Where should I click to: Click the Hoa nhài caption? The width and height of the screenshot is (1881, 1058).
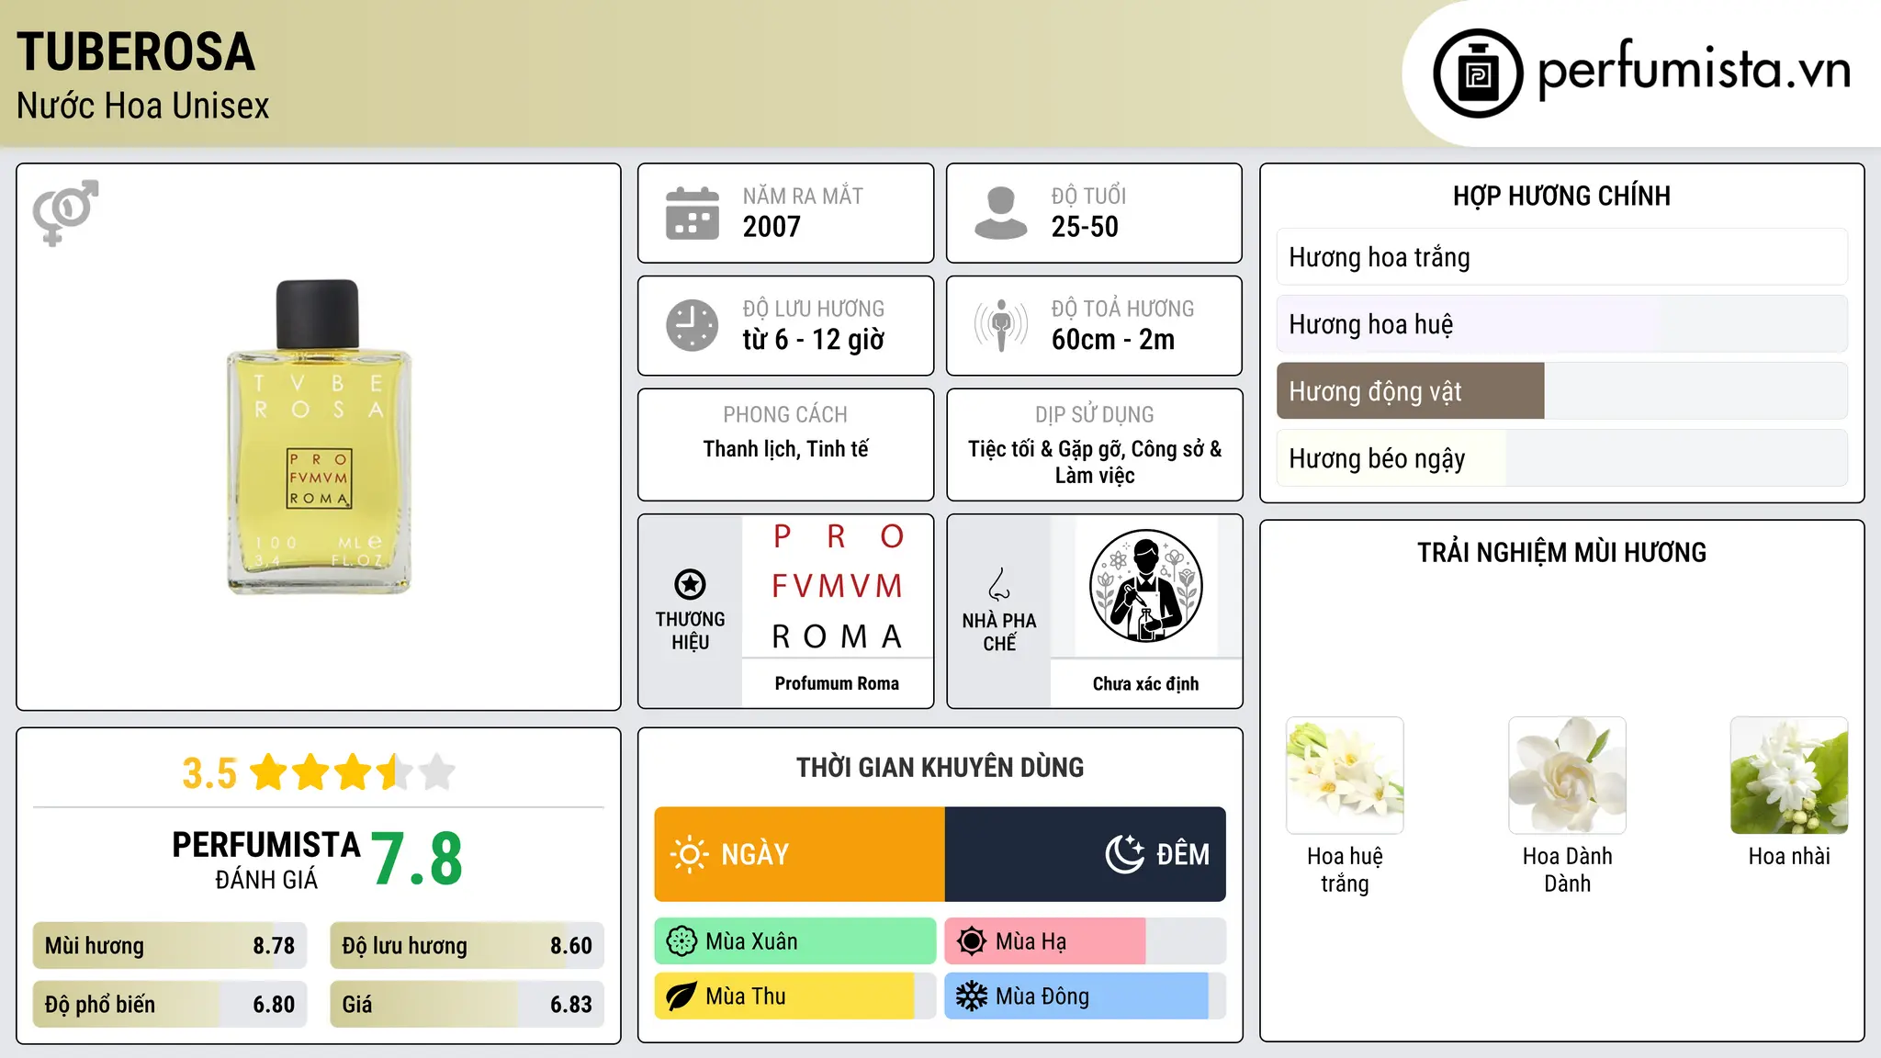[1789, 856]
